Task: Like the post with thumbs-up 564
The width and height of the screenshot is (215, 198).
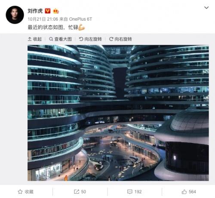Action: click(189, 192)
